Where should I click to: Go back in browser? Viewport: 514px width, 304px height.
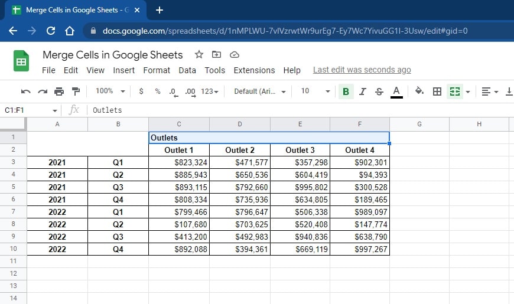(x=13, y=31)
